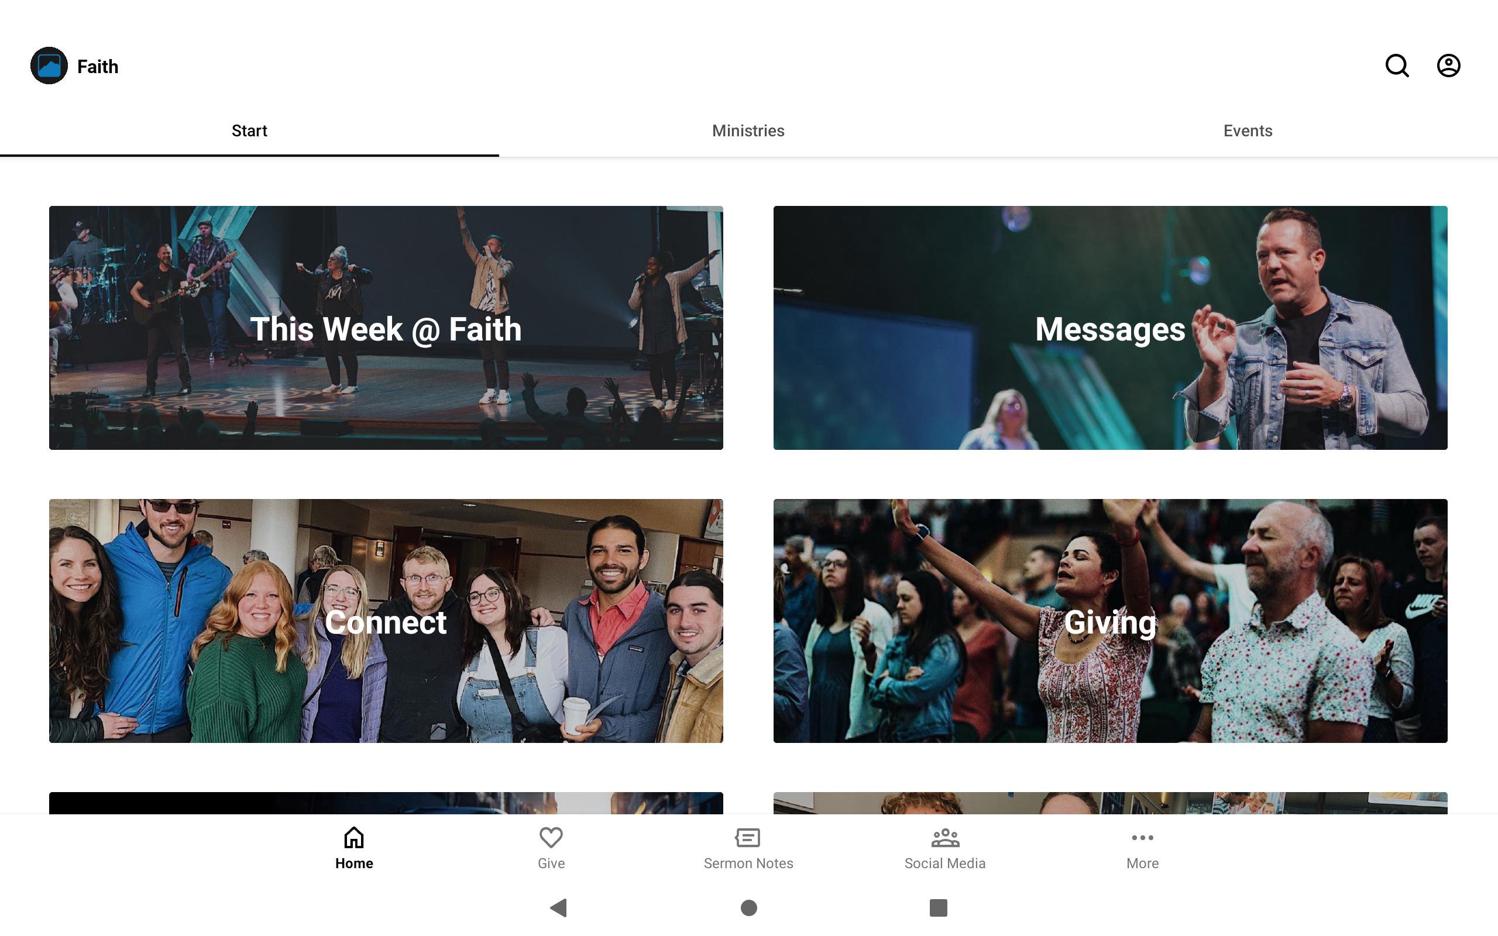Tap the Home house icon
This screenshot has height=936, width=1498.
[x=354, y=838]
